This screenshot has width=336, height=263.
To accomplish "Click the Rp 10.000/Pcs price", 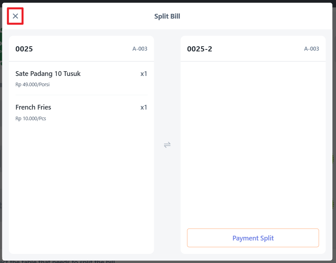I will (30, 118).
